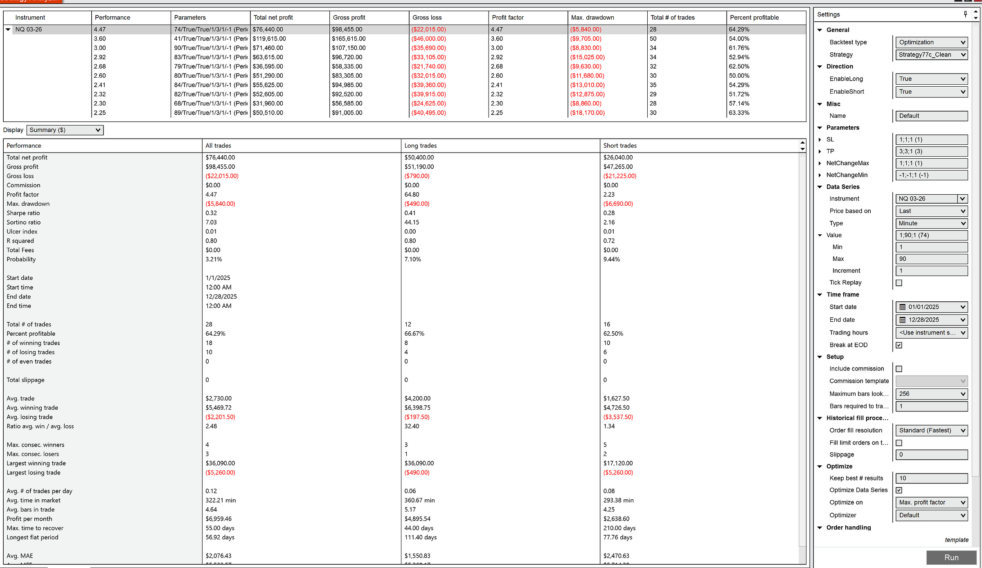982x568 pixels.
Task: Enable the Tick Replay checkbox
Action: 899,283
